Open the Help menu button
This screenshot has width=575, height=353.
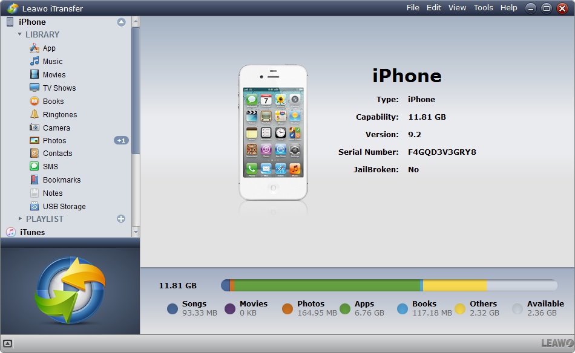point(509,8)
